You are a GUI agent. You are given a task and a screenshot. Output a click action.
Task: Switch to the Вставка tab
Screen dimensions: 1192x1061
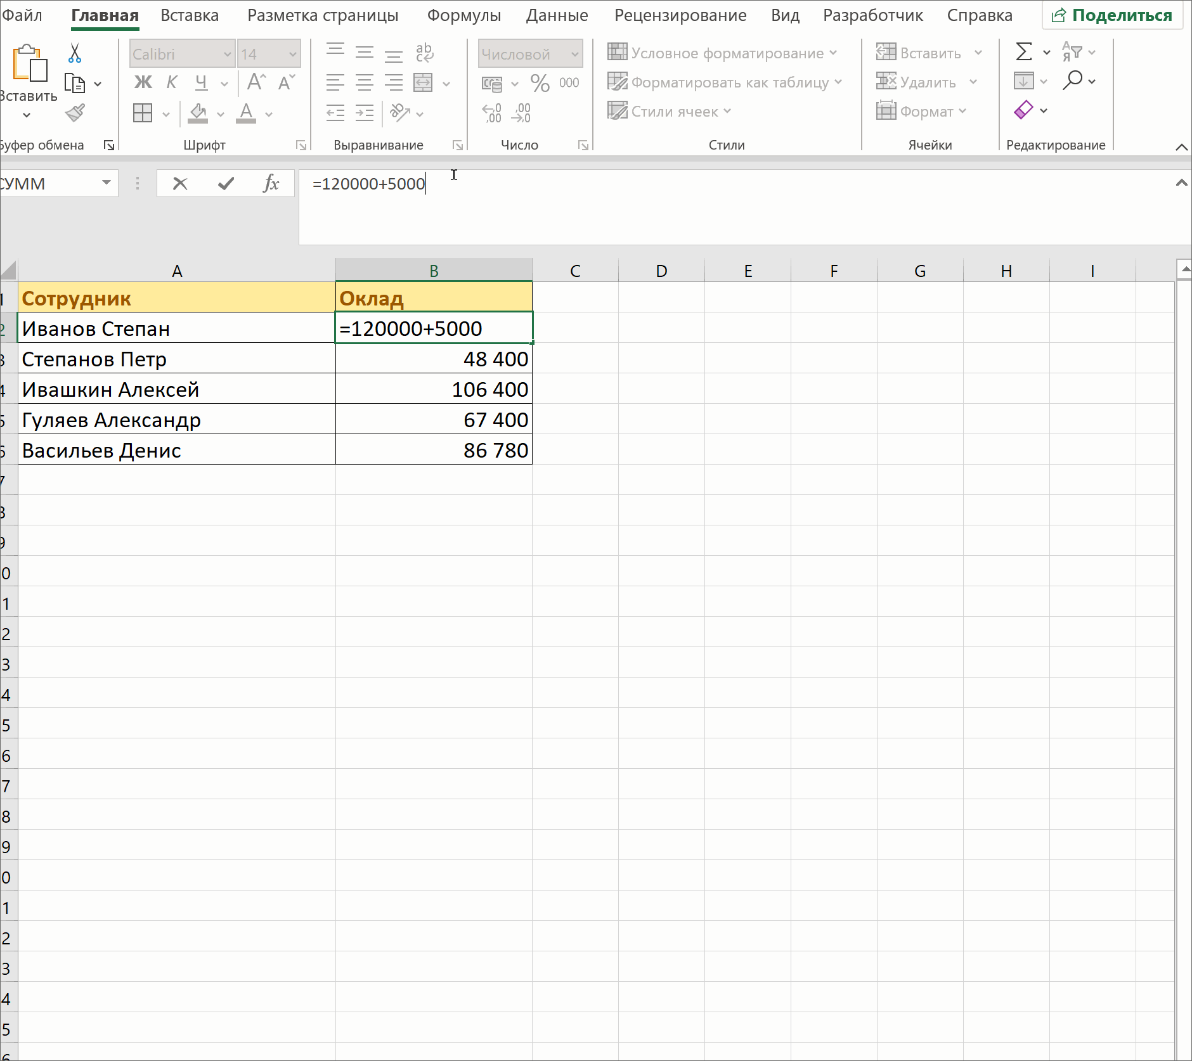[x=190, y=15]
